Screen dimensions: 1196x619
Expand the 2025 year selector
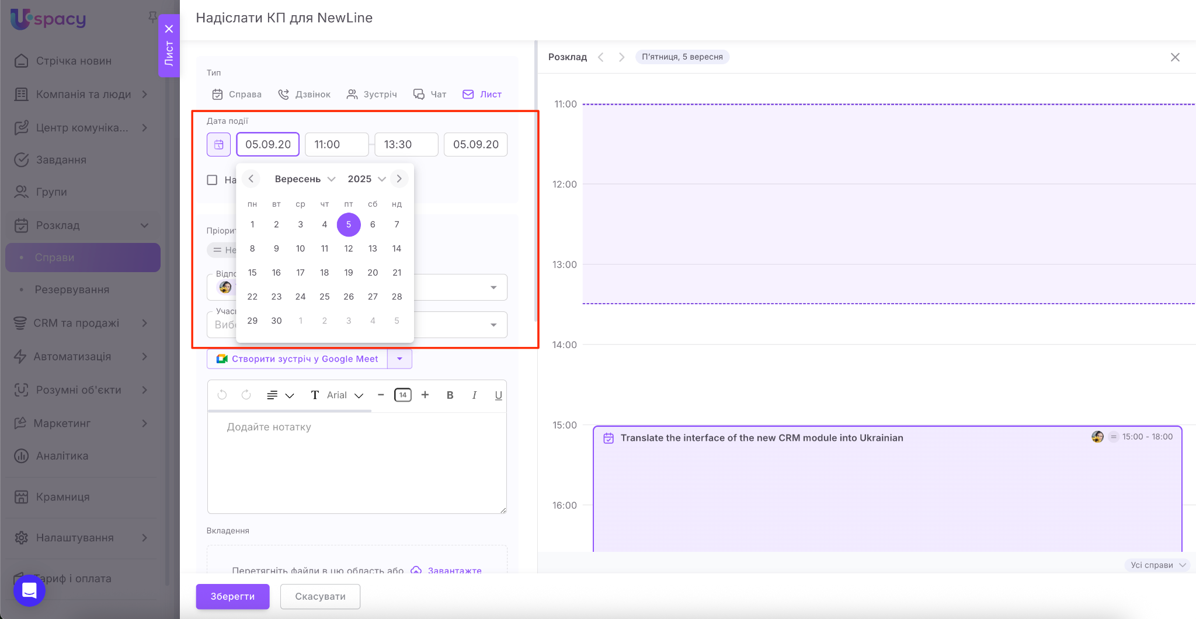(x=366, y=179)
